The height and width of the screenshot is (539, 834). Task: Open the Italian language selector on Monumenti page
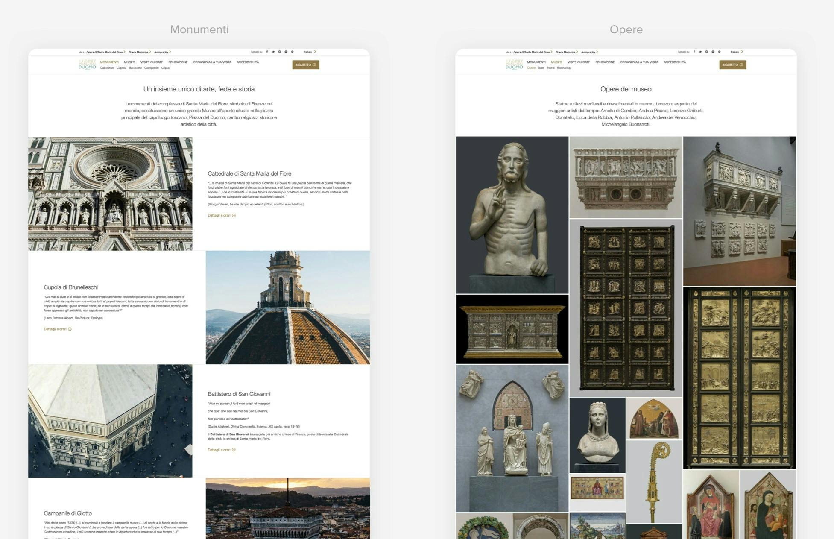coord(310,52)
